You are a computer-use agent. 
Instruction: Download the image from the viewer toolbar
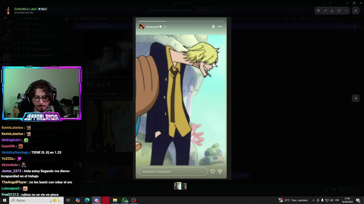(x=332, y=10)
